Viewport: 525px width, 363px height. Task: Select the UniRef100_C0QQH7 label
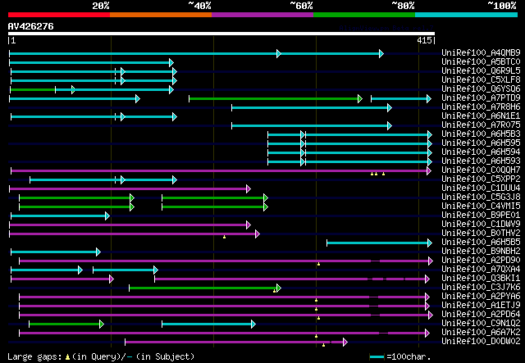[481, 170]
